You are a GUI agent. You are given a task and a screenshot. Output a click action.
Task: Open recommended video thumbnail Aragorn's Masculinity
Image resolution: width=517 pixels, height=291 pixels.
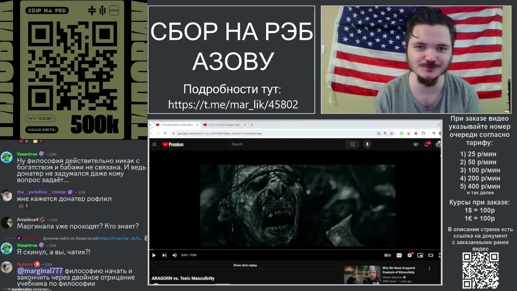362,275
